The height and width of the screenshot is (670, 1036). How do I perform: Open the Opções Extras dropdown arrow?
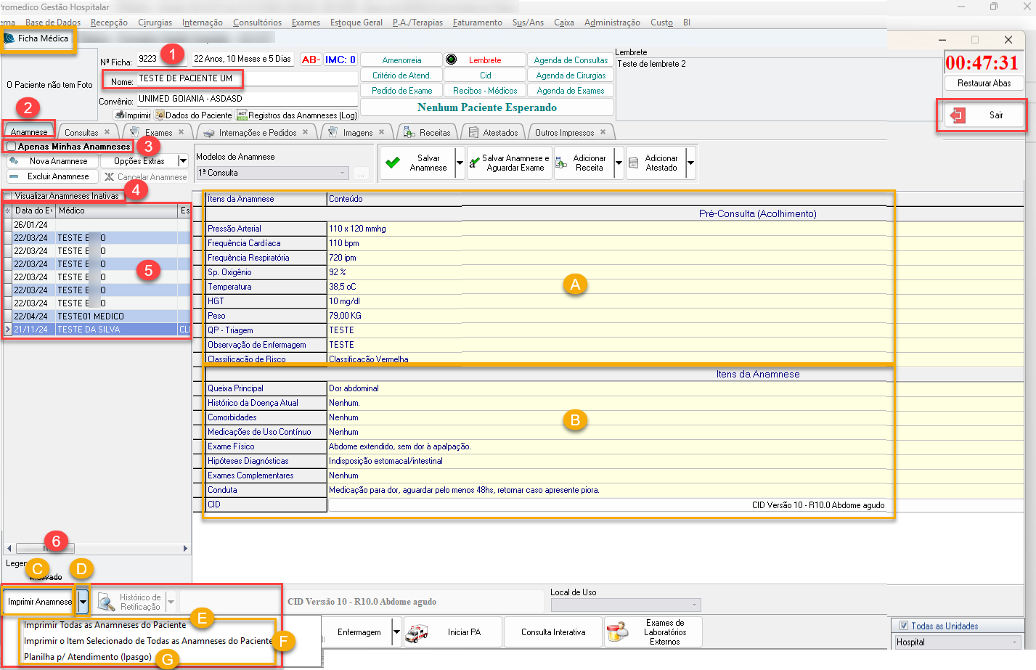tap(183, 161)
